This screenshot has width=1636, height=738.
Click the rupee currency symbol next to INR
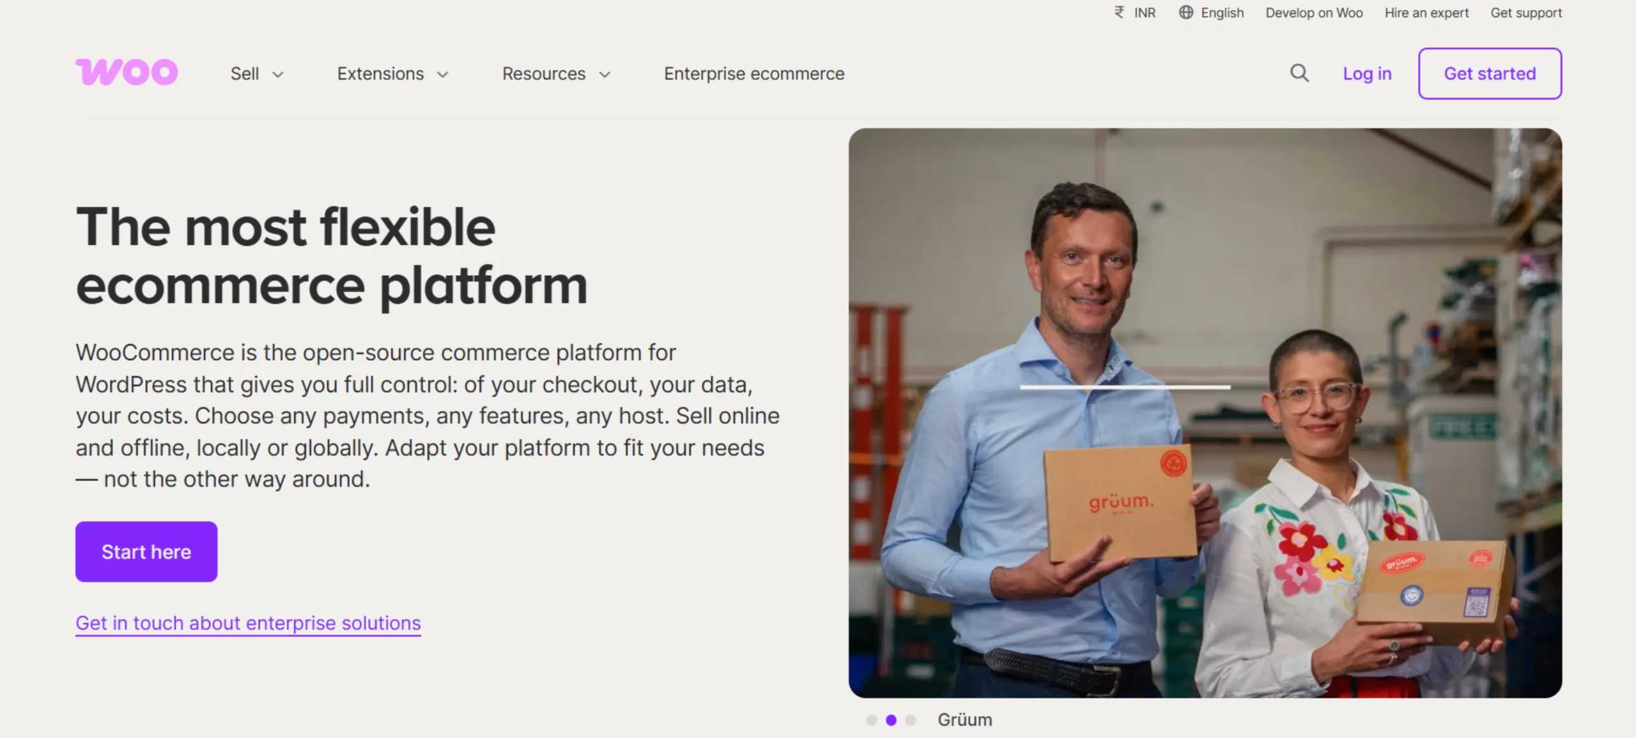(1118, 12)
